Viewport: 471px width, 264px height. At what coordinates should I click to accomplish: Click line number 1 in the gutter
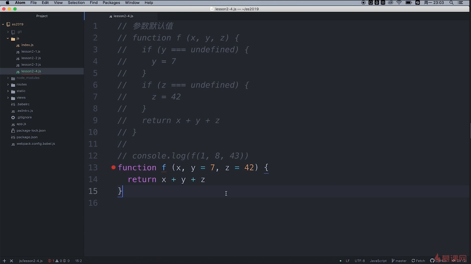coord(95,26)
